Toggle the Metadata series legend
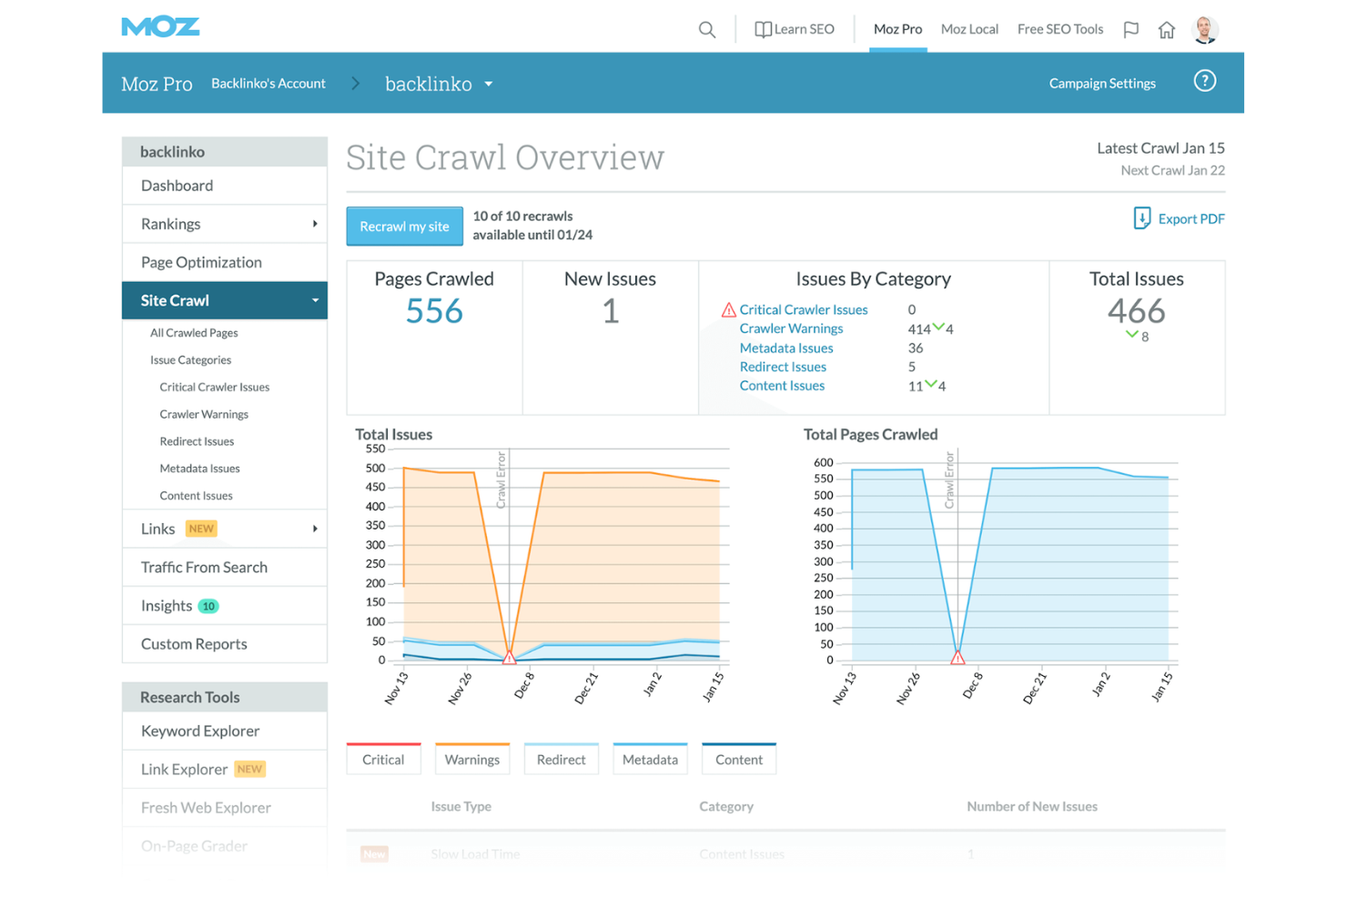 [x=650, y=759]
